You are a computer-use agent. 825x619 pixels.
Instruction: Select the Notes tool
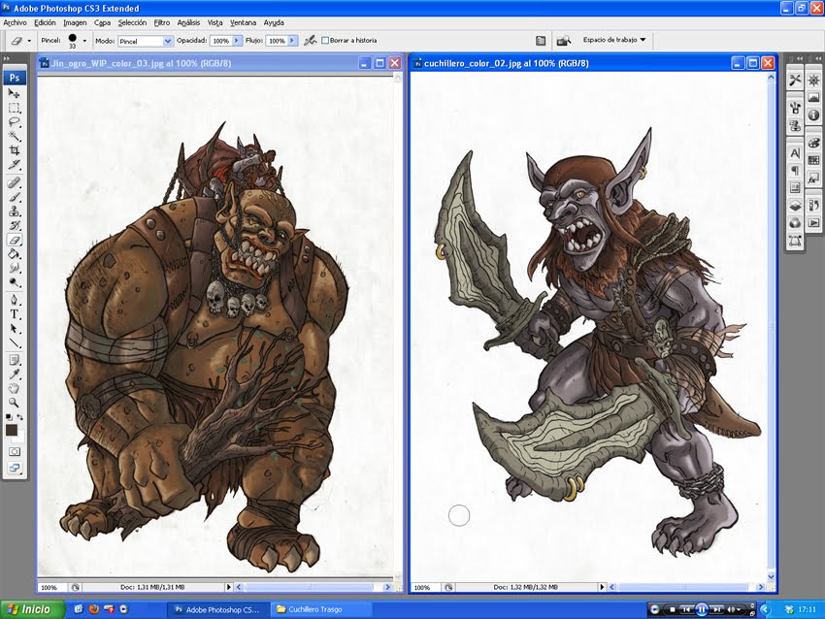(15, 360)
